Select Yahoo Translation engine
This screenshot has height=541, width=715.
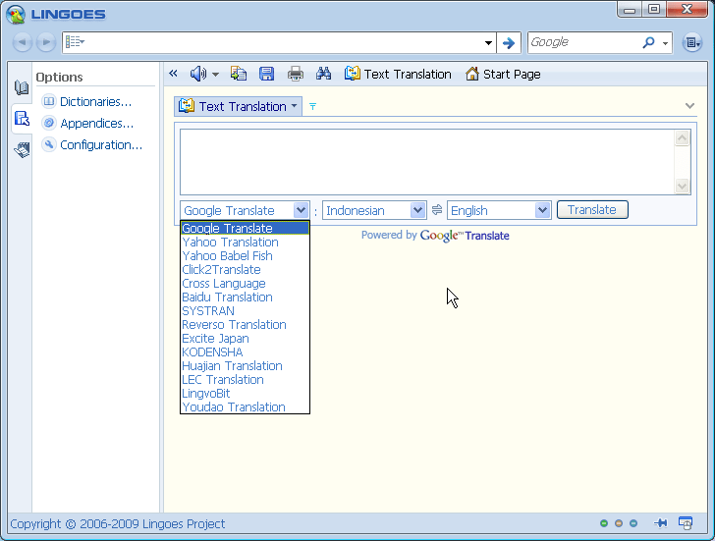[x=245, y=242]
